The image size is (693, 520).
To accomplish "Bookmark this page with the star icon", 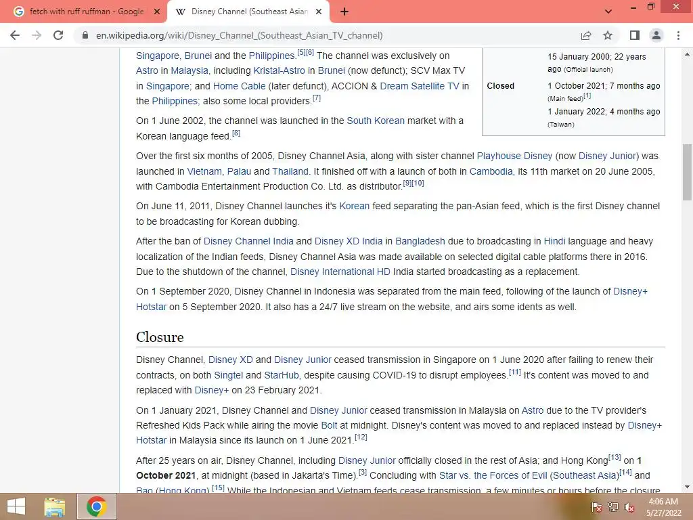I will (x=608, y=35).
